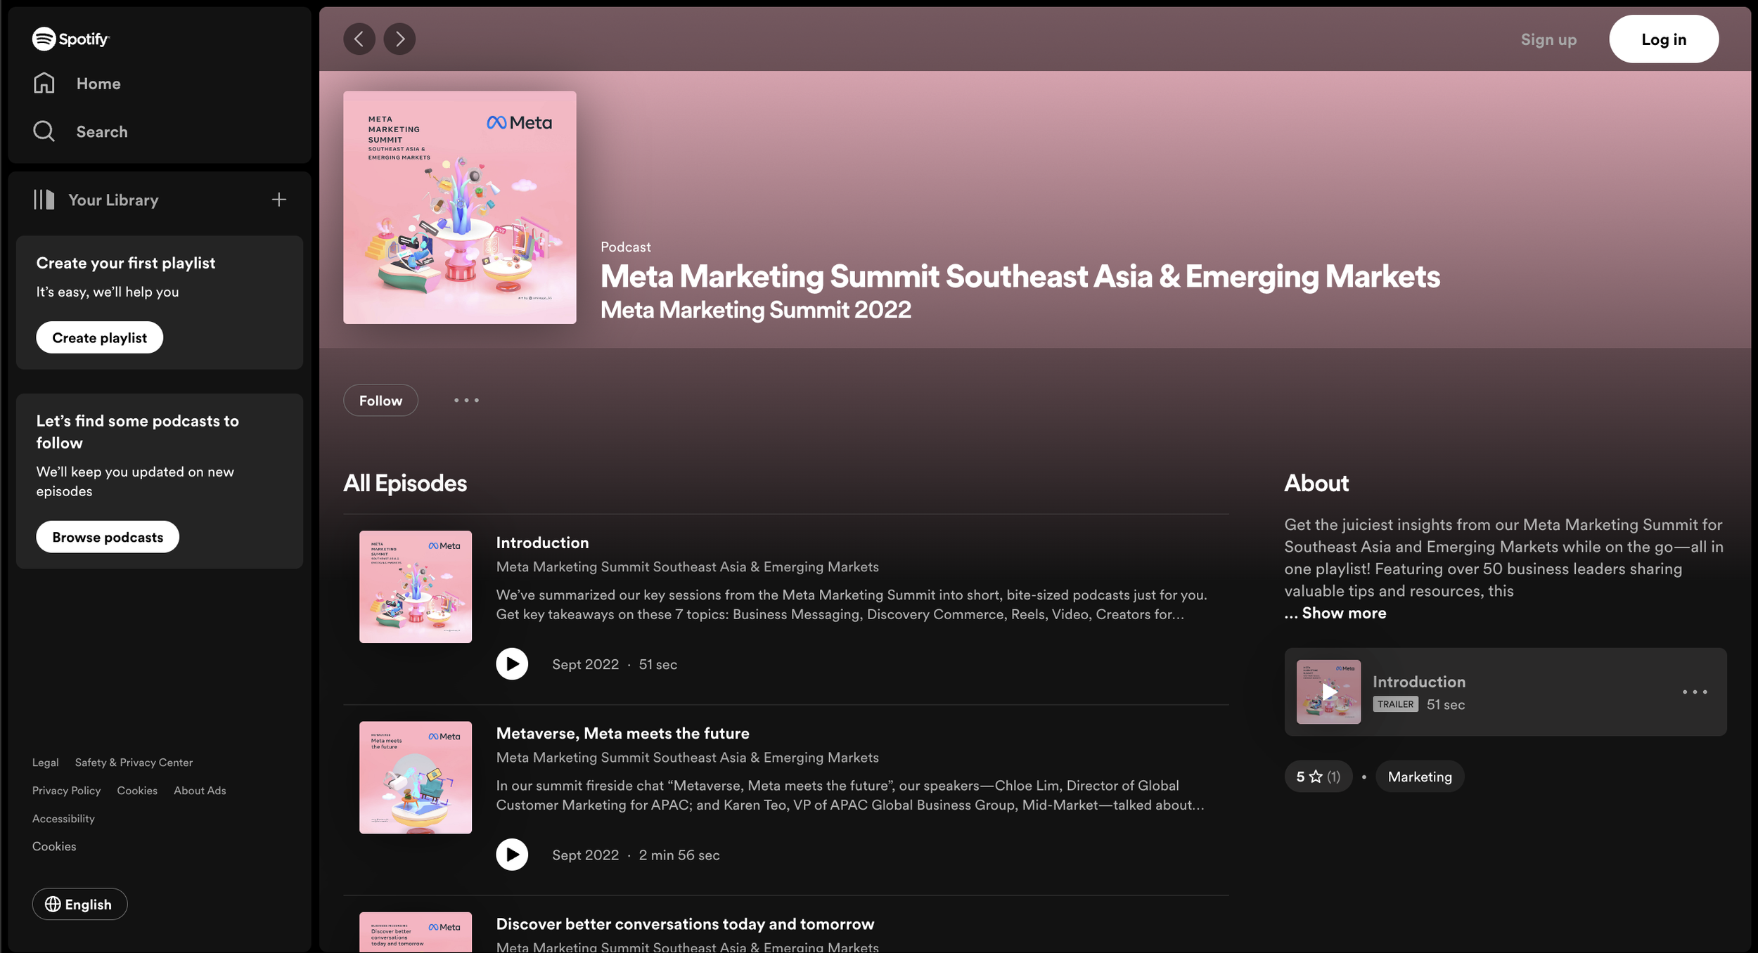Play the Introduction episode

tap(512, 663)
